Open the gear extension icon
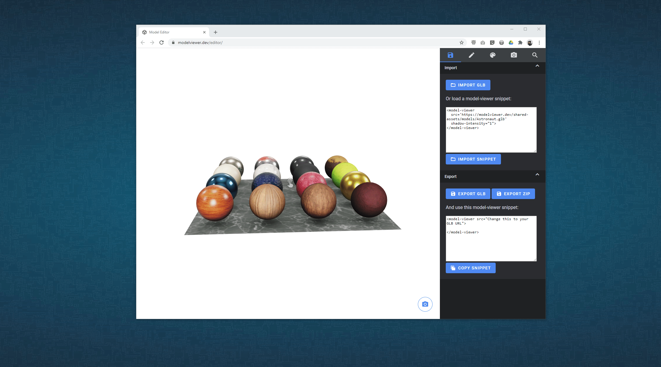Viewport: 661px width, 367px height. click(502, 43)
